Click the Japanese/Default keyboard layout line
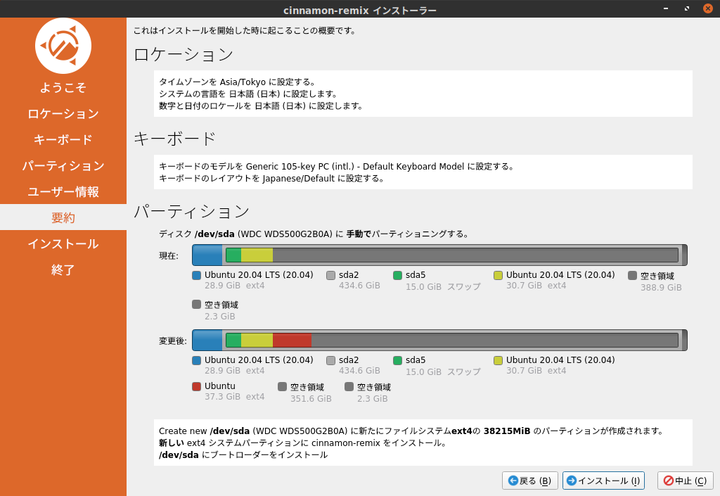The width and height of the screenshot is (720, 496). (x=272, y=178)
